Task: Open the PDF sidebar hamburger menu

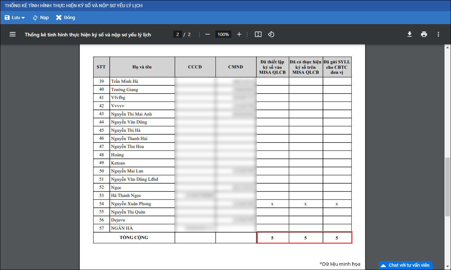Action: click(13, 34)
